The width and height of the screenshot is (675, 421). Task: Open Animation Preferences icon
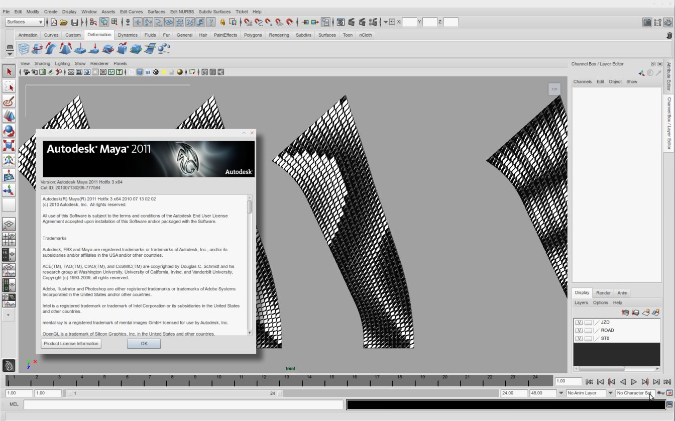[669, 393]
